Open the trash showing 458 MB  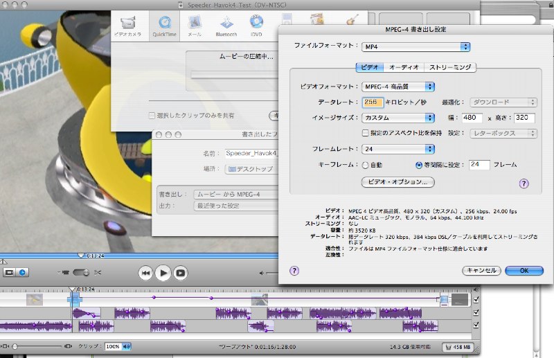(458, 347)
